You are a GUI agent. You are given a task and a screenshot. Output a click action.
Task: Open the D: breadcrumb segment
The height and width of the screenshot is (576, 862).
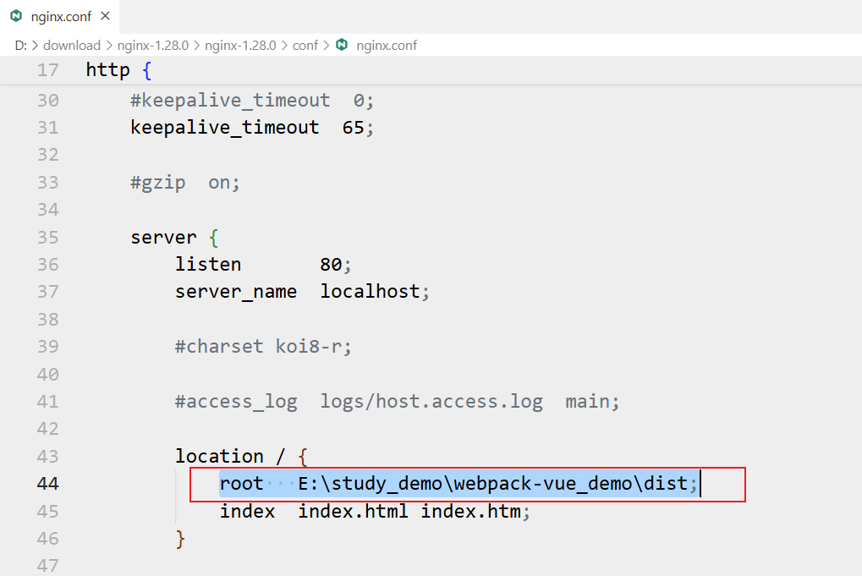(21, 45)
